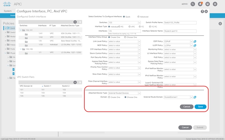Click the bottom Cancel button
Screen dimensions: 225x140
click(185, 127)
